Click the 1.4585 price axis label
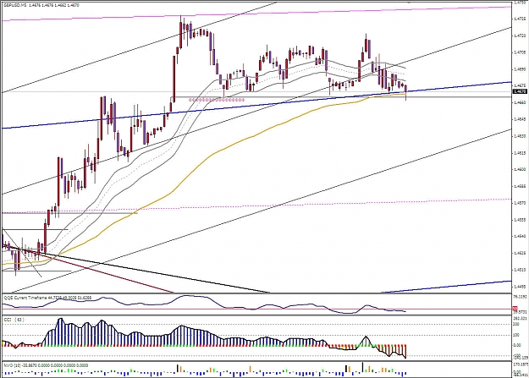Screen dimensions: 529x378 tap(520, 186)
